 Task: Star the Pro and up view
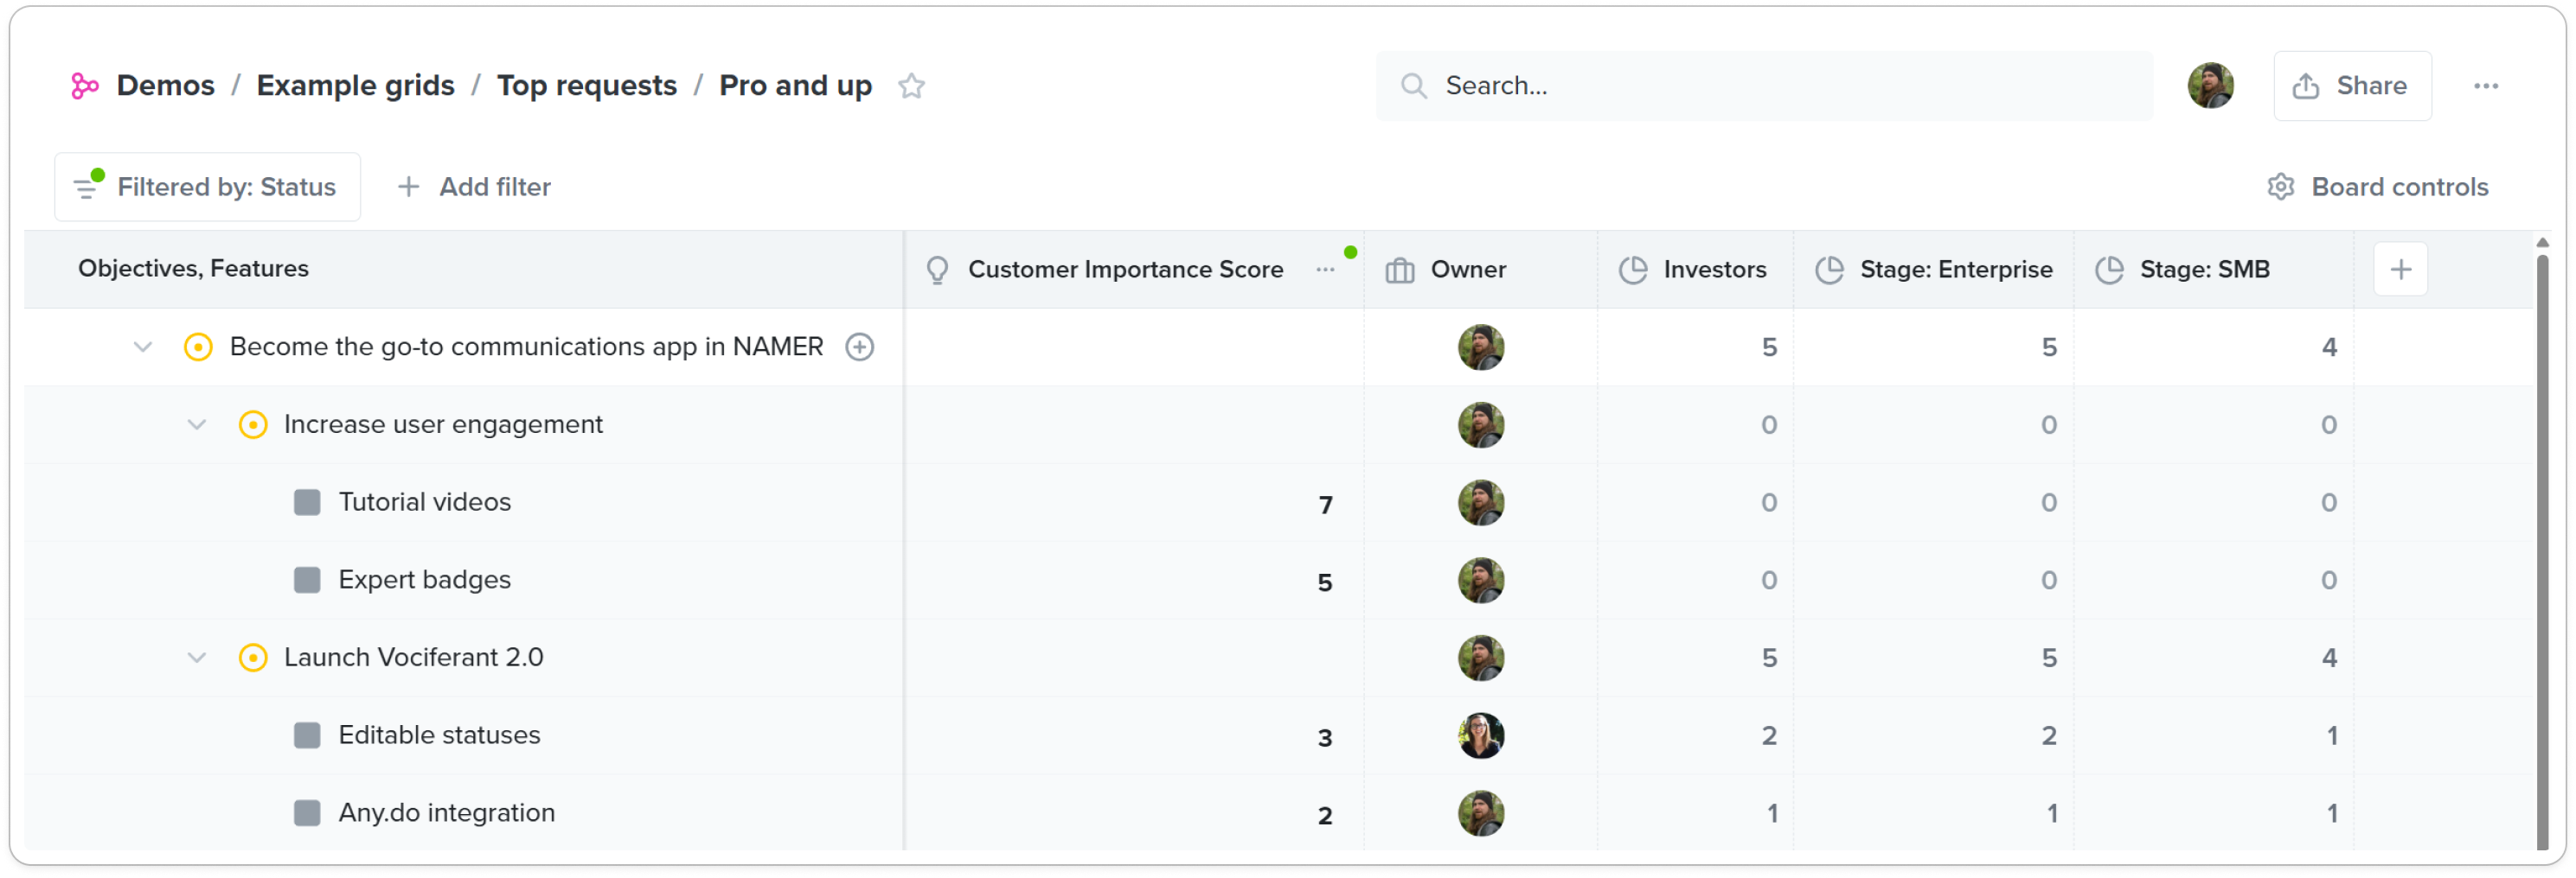(x=911, y=86)
